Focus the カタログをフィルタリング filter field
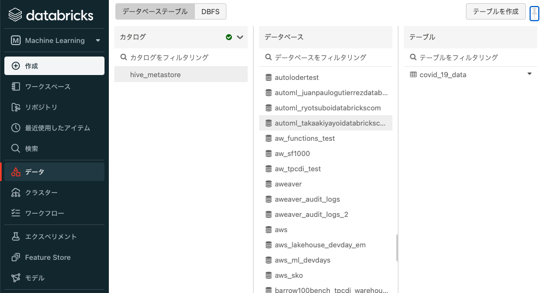The image size is (541, 293). point(181,57)
